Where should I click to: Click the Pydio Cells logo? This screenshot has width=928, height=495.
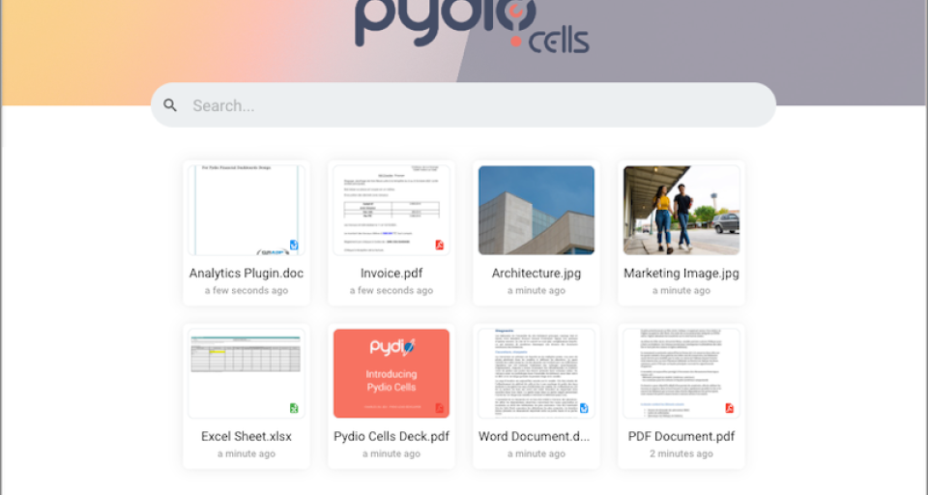[472, 26]
